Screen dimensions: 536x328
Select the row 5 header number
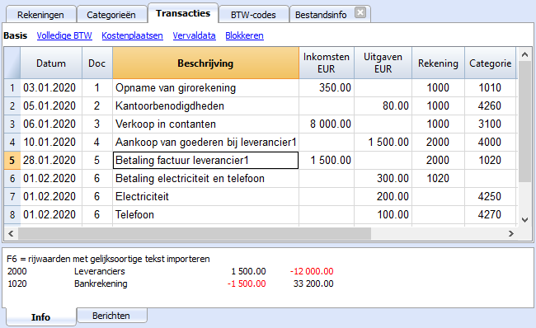click(x=12, y=160)
